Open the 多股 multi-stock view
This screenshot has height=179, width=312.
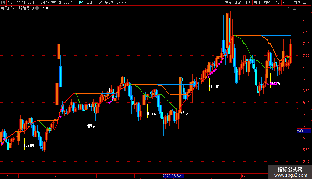pos(247,2)
